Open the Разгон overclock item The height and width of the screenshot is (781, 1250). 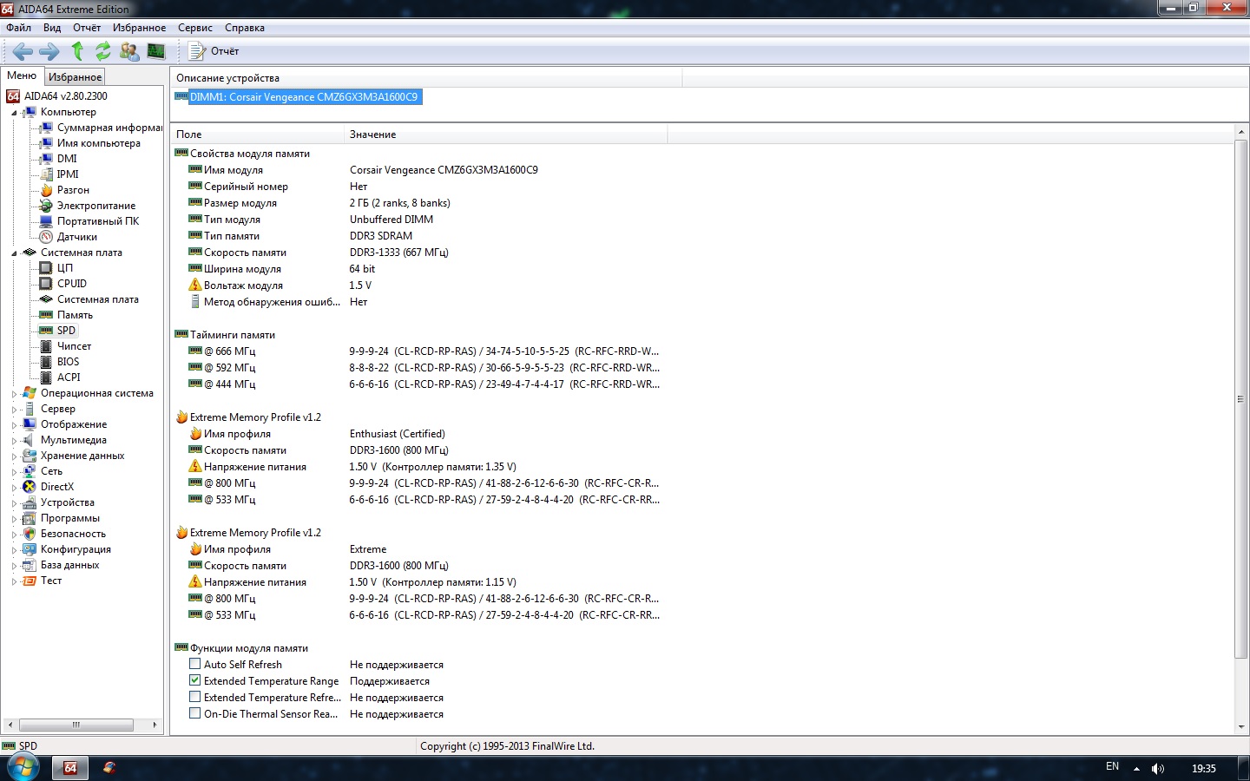[x=73, y=190]
